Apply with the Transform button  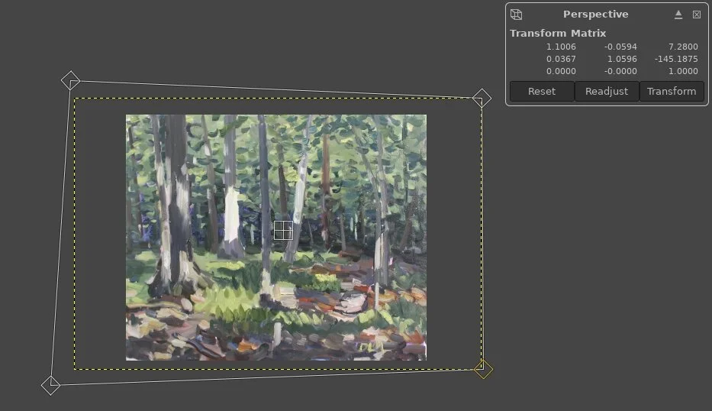(672, 92)
